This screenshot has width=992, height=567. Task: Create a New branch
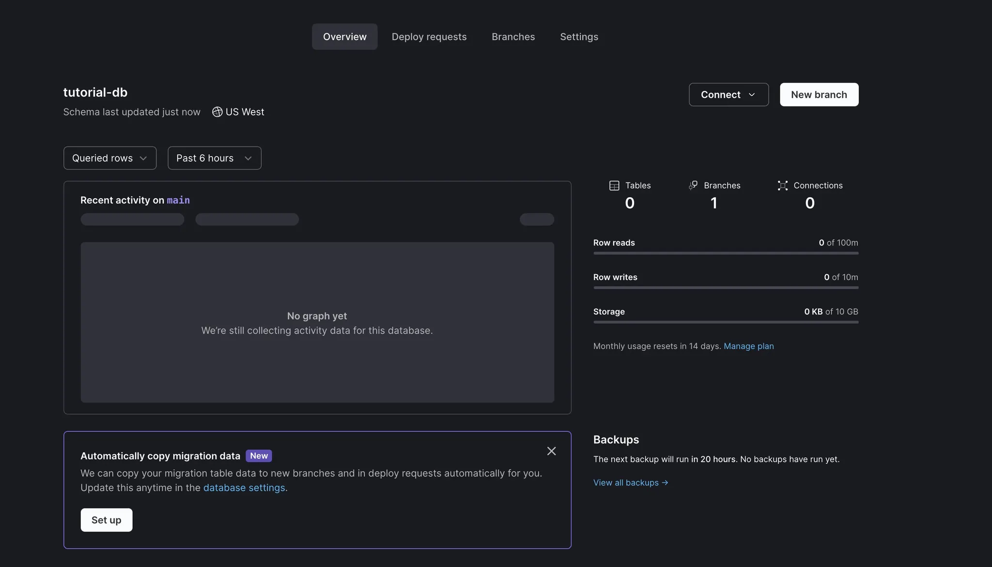pyautogui.click(x=819, y=95)
